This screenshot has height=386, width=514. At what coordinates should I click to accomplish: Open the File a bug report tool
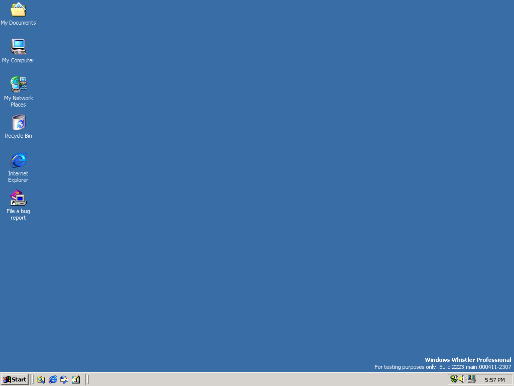(18, 198)
